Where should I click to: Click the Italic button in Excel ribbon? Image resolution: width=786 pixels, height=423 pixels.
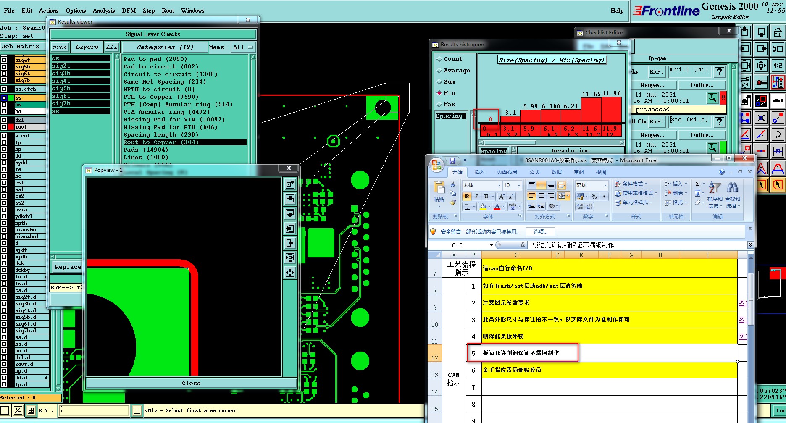pyautogui.click(x=476, y=197)
